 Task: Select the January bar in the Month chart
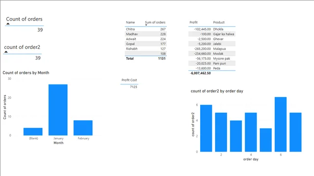[x=58, y=110]
